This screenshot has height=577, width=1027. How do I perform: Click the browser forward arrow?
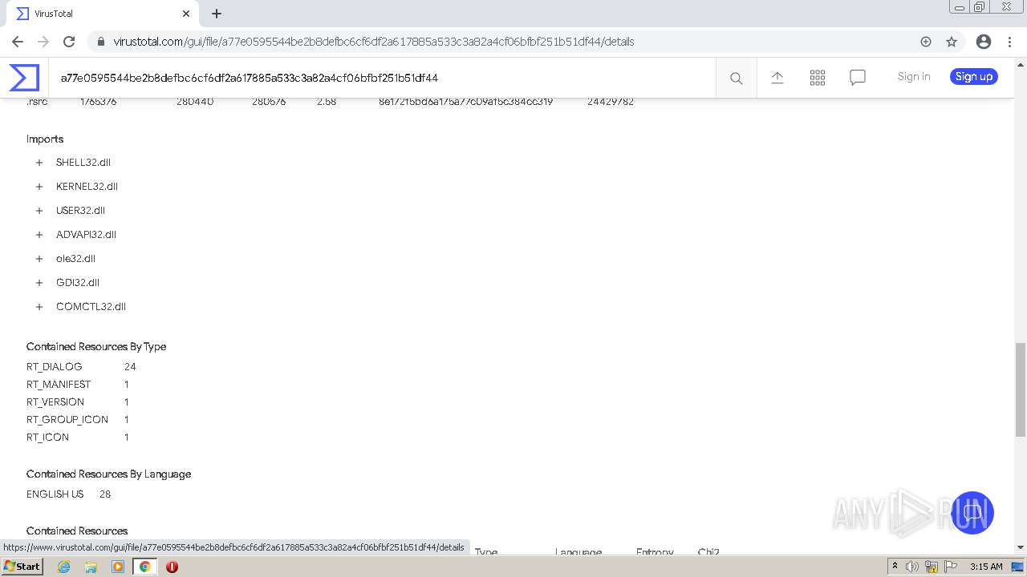[43, 42]
